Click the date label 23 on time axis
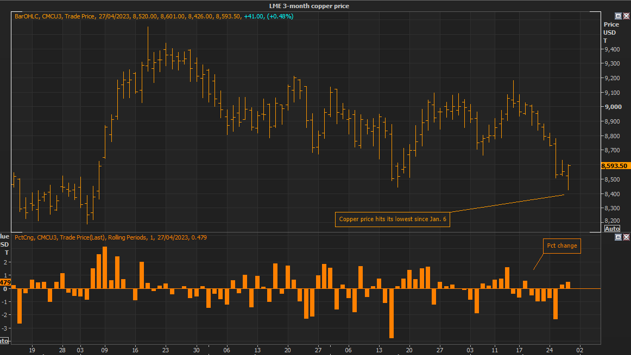Image resolution: width=631 pixels, height=355 pixels. click(x=166, y=350)
